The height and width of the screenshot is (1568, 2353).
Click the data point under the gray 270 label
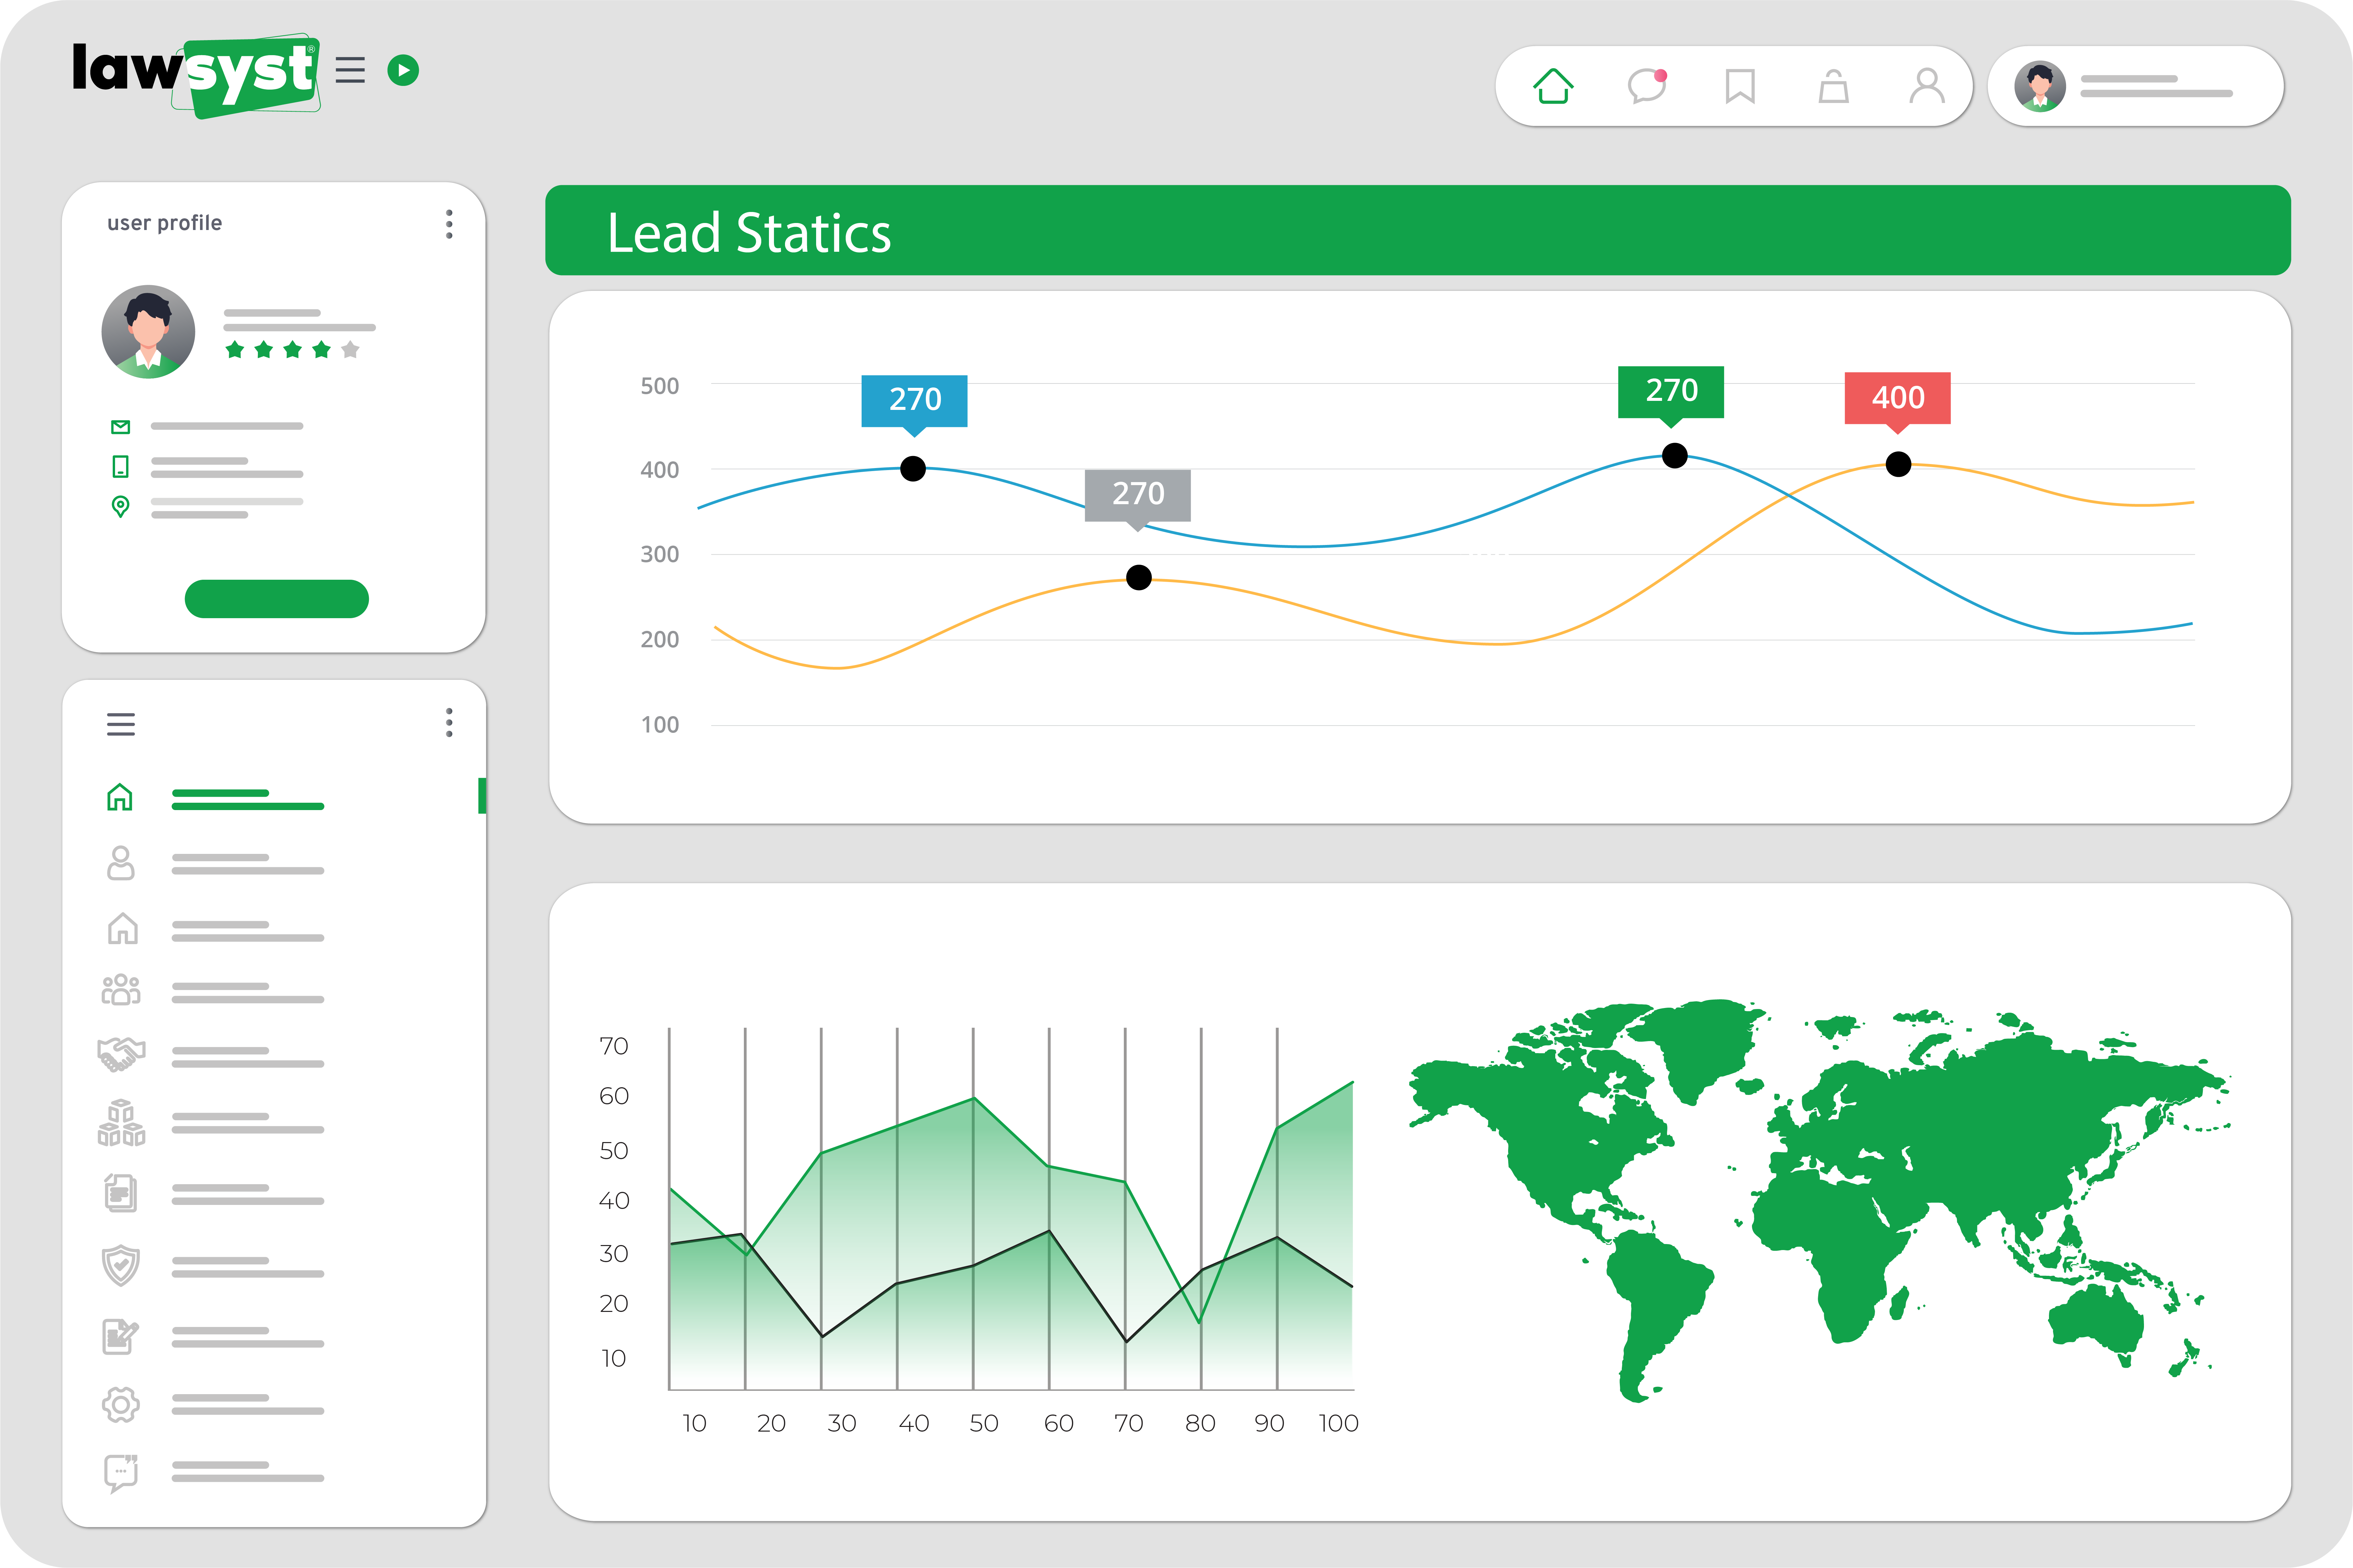pyautogui.click(x=1139, y=577)
